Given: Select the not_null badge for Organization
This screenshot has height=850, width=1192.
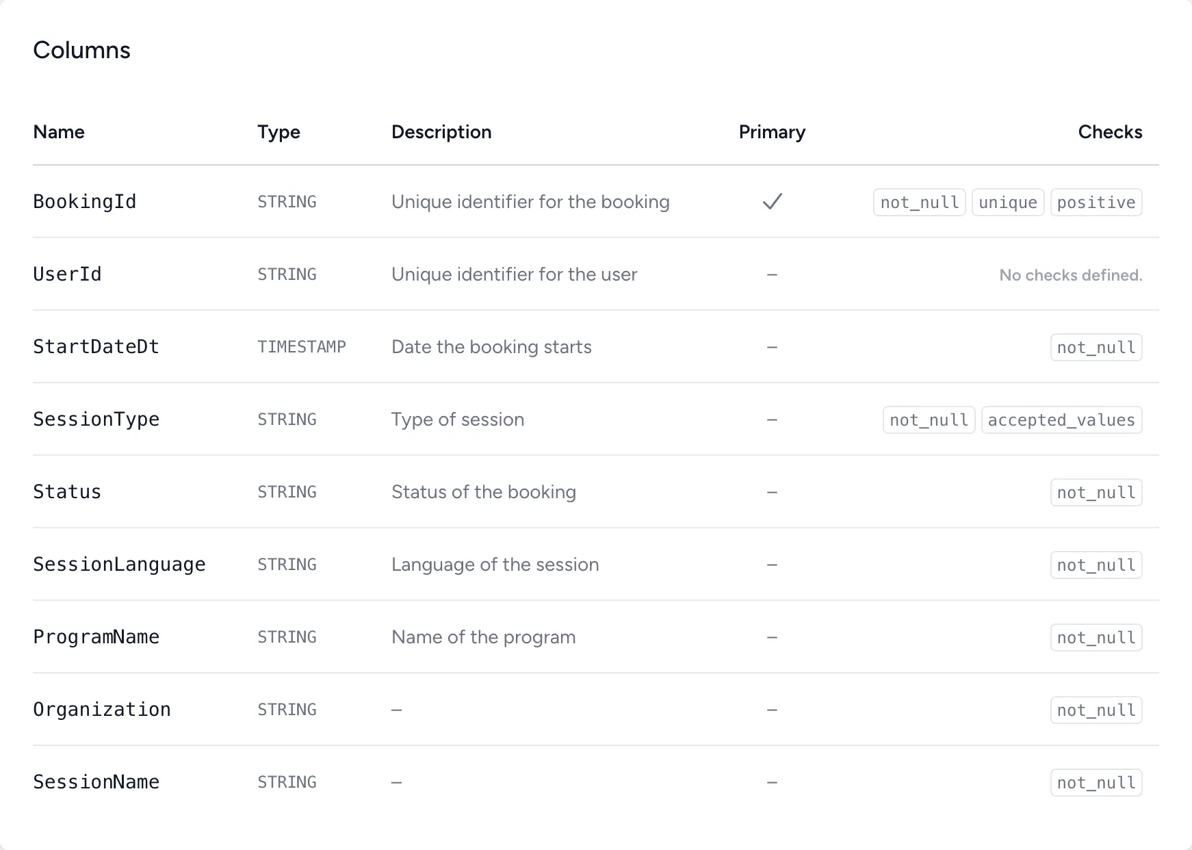Looking at the screenshot, I should [1096, 710].
